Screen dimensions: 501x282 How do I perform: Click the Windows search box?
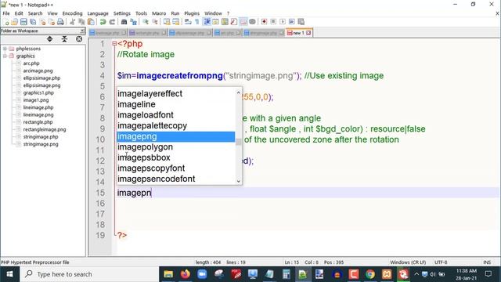89,274
